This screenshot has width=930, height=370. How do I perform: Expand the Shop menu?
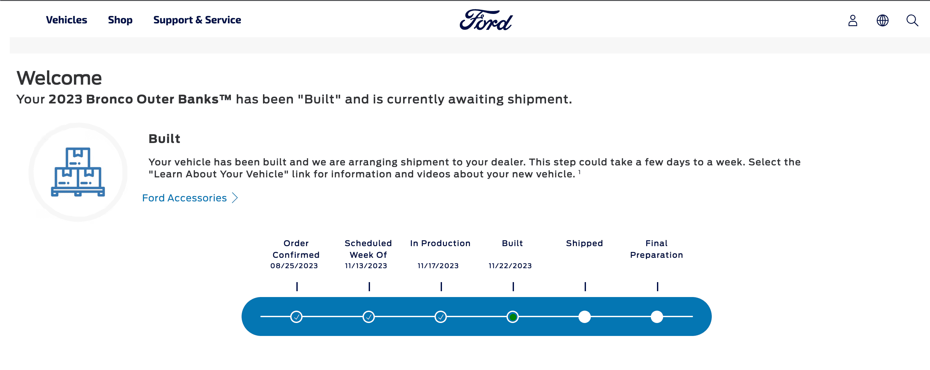tap(120, 20)
